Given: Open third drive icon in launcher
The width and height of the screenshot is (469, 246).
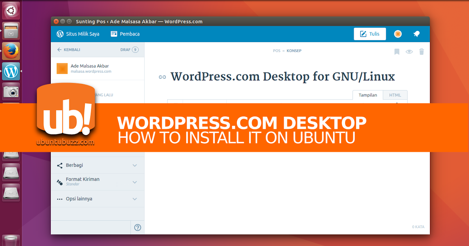Looking at the screenshot, I should pyautogui.click(x=11, y=193).
